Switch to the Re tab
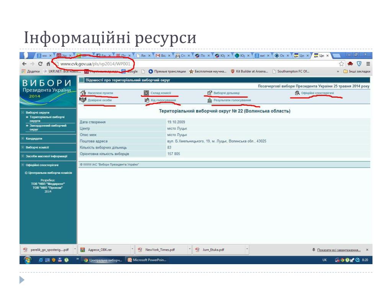The image size is (392, 294). tap(143, 56)
